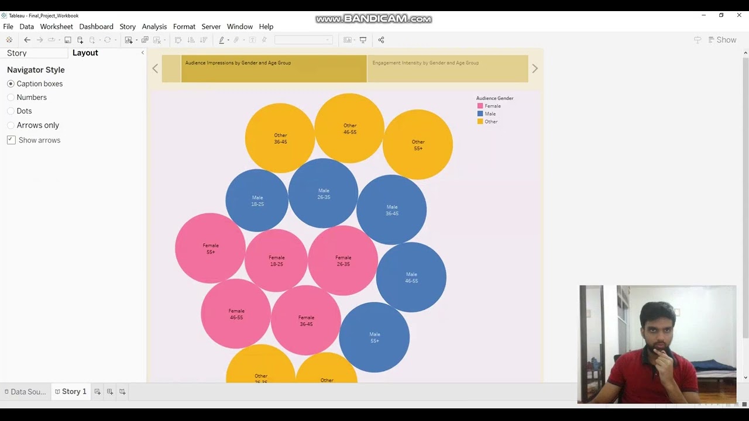This screenshot has height=421, width=749.
Task: Click the Highlight pen icon
Action: tap(221, 40)
